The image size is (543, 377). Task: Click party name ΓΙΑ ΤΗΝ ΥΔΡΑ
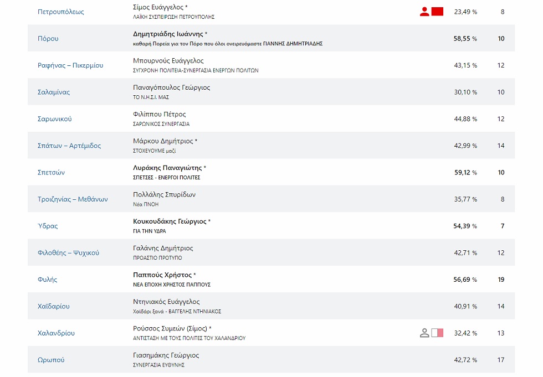point(150,231)
